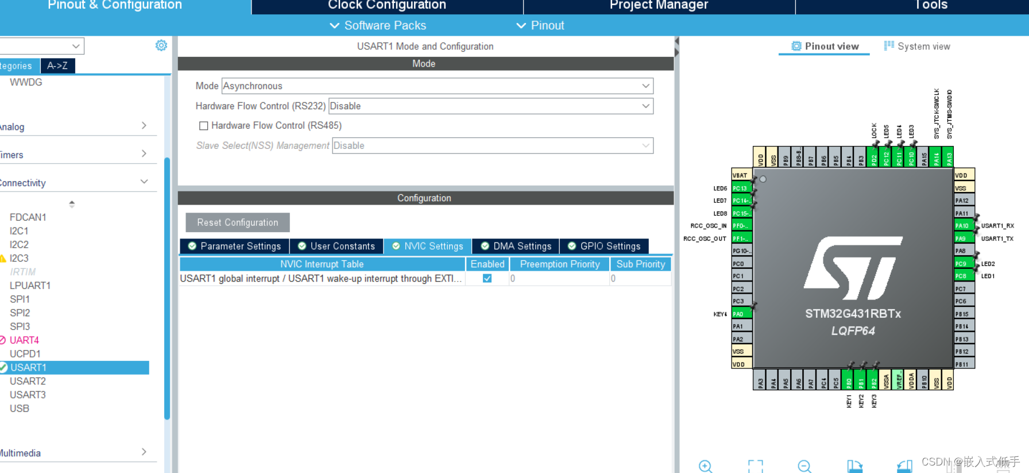The image size is (1029, 473).
Task: Click the UART4 disabled warning icon
Action: (x=3, y=340)
